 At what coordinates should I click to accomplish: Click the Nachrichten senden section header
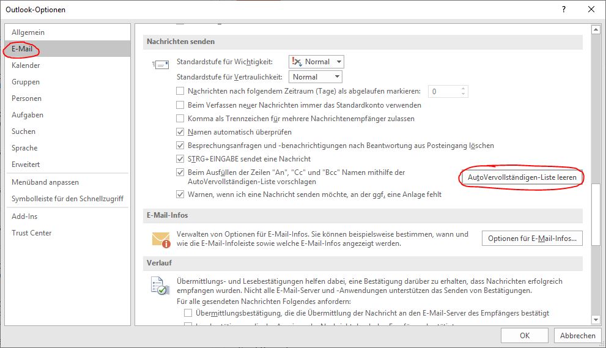click(363, 42)
